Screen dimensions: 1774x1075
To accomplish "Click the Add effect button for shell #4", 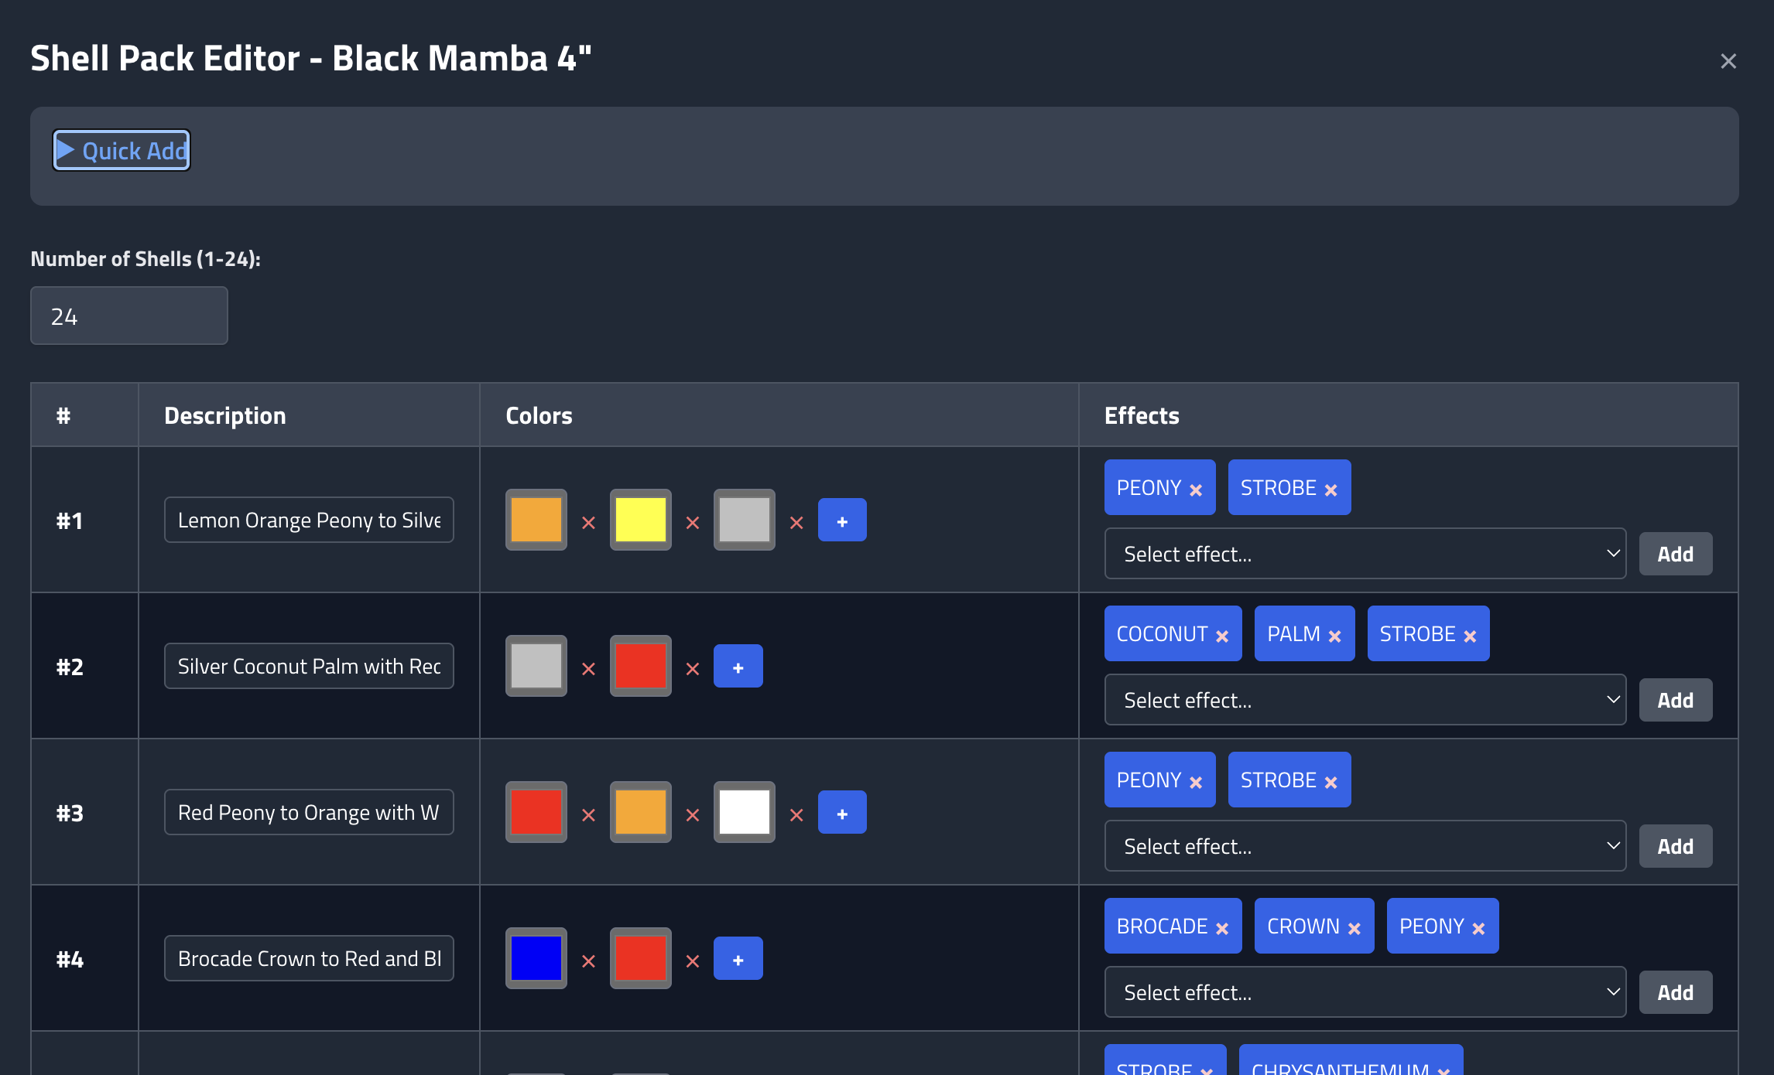I will pos(1675,992).
